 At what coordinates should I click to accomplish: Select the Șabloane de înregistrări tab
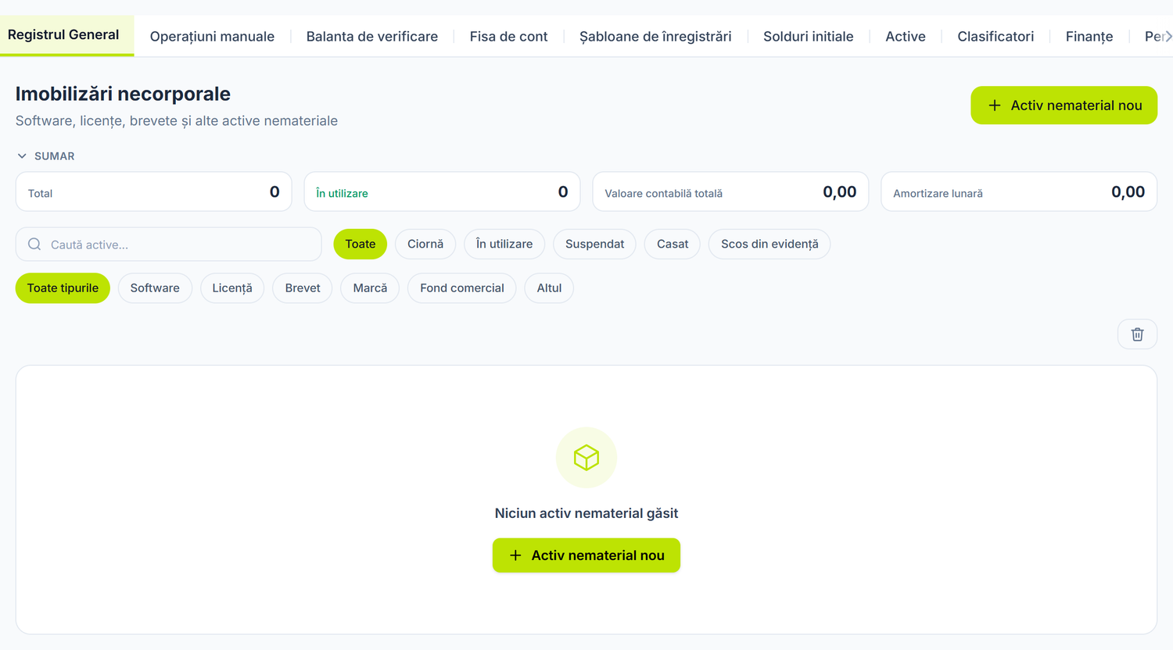pos(655,37)
